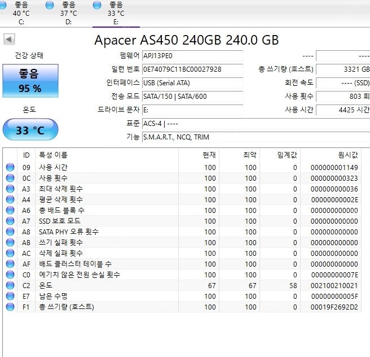Screen dimensions: 370x357
Task: Click total host writes value 3321 GB
Action: pos(343,69)
